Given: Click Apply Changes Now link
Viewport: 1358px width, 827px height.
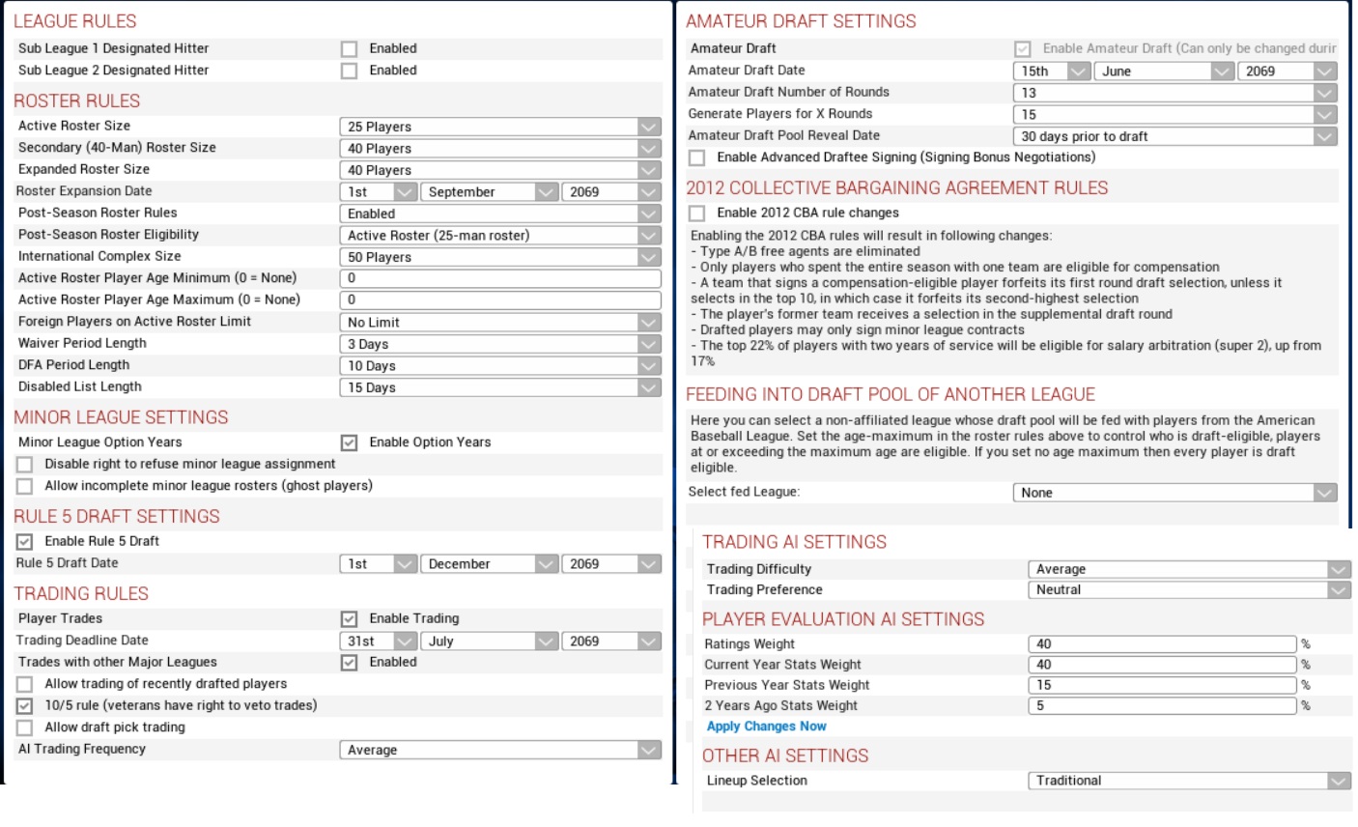Looking at the screenshot, I should pyautogui.click(x=766, y=727).
